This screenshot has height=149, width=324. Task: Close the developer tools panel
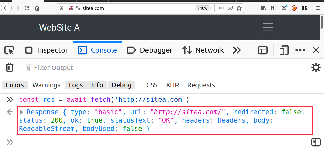click(316, 50)
